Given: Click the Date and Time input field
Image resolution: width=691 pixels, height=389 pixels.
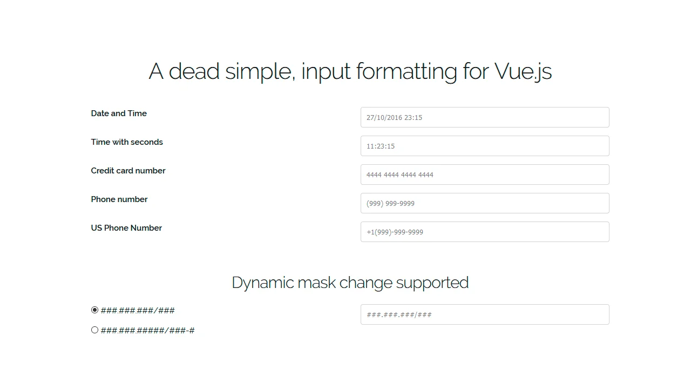Looking at the screenshot, I should (x=484, y=117).
